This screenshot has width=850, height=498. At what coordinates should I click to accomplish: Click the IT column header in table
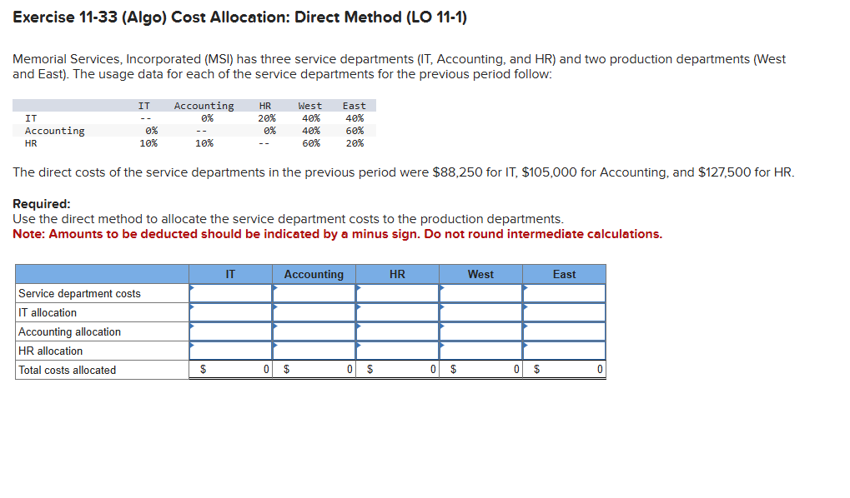coord(230,274)
